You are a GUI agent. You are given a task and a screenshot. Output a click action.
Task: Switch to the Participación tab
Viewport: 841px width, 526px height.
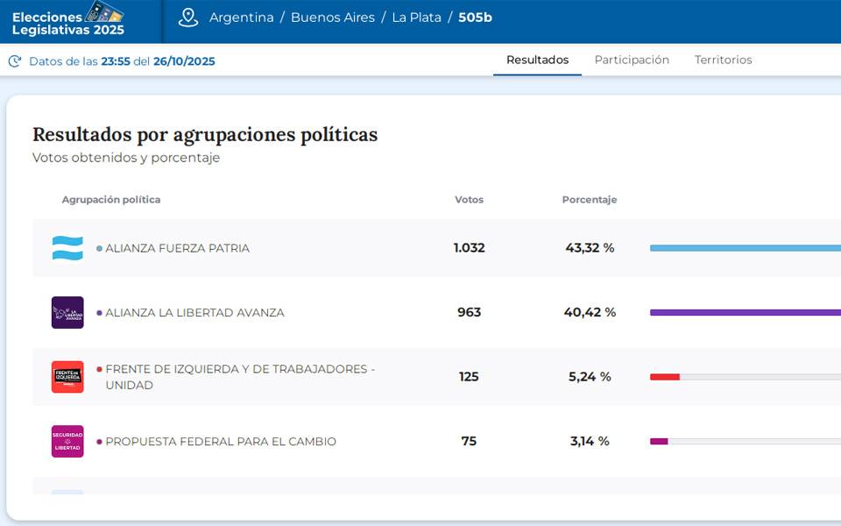click(632, 60)
